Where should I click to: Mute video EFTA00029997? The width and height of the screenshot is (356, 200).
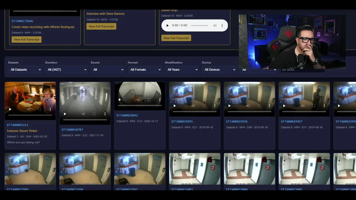point(303,106)
